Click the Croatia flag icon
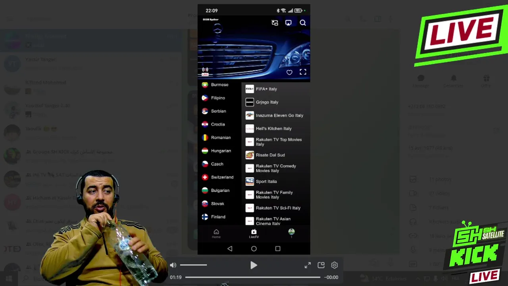 tap(205, 124)
